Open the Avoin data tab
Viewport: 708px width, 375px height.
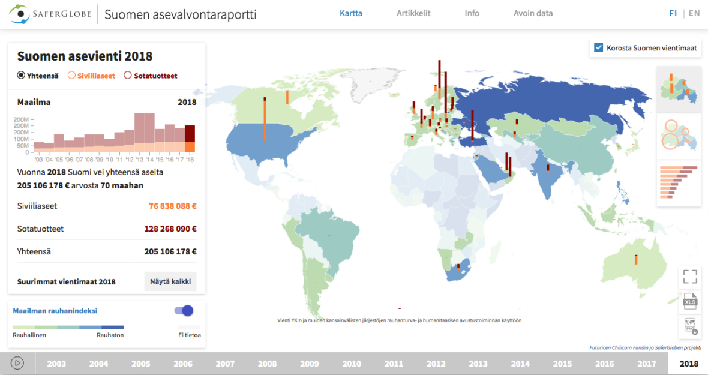coord(533,13)
